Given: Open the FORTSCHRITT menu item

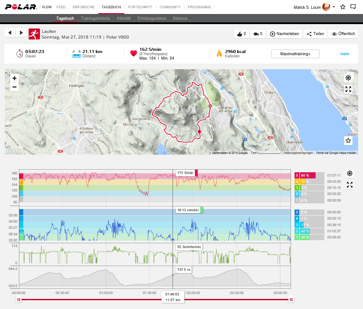Looking at the screenshot, I should [140, 7].
